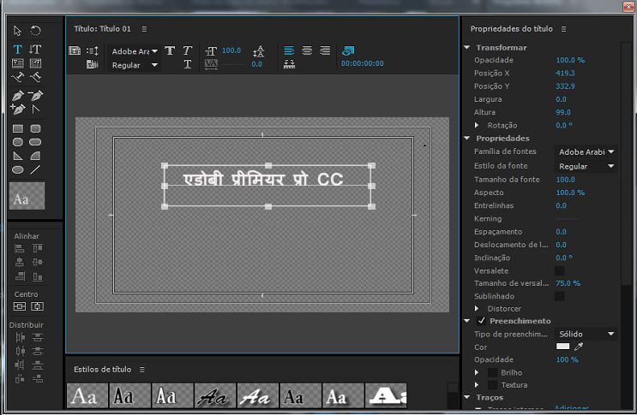Apply the first Aa title style thumbnail
Viewport: 637px width, 415px height.
click(87, 395)
